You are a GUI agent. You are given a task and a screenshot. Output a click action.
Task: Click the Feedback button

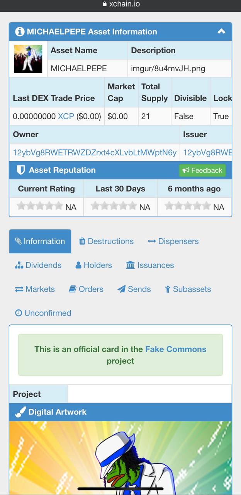202,171
